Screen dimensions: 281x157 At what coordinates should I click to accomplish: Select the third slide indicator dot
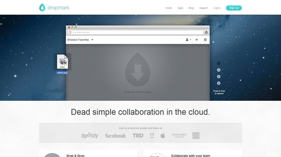coord(219,77)
